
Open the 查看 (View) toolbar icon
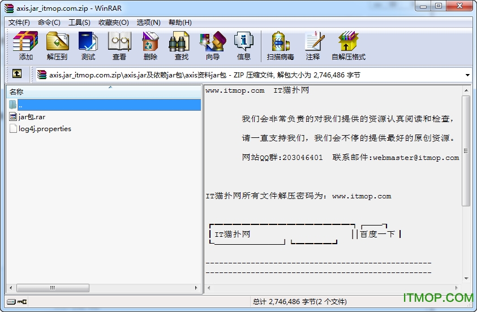119,46
